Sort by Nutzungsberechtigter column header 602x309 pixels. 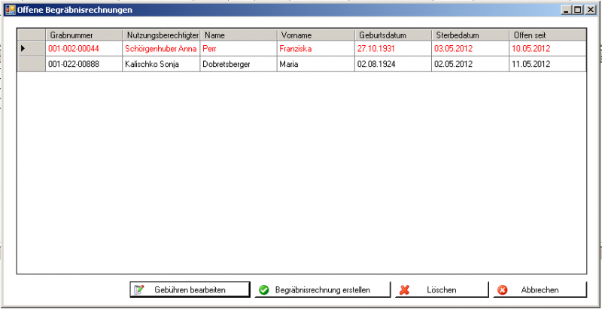161,35
